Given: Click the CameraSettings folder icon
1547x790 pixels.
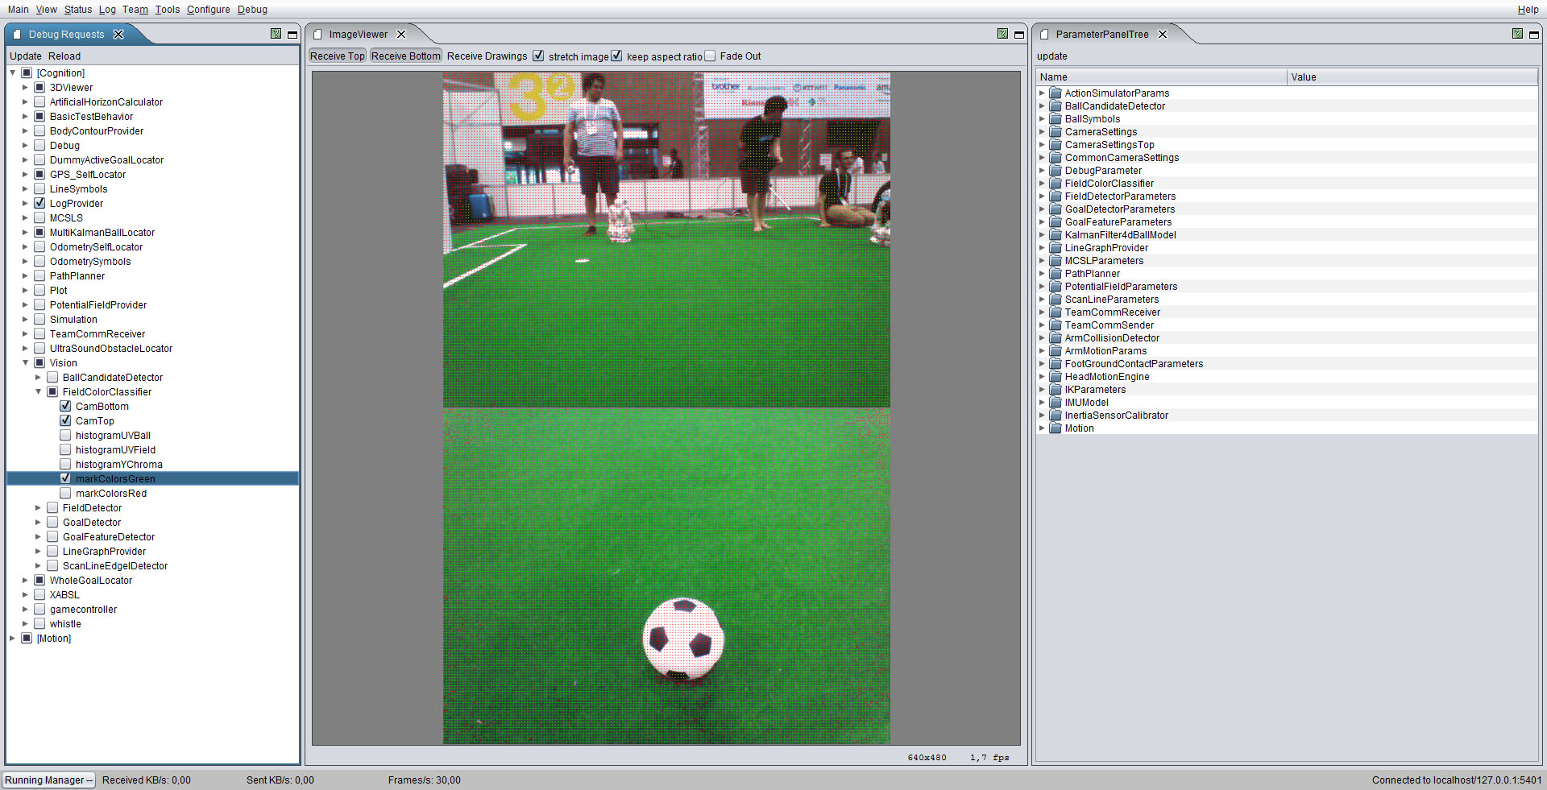Looking at the screenshot, I should coord(1056,132).
